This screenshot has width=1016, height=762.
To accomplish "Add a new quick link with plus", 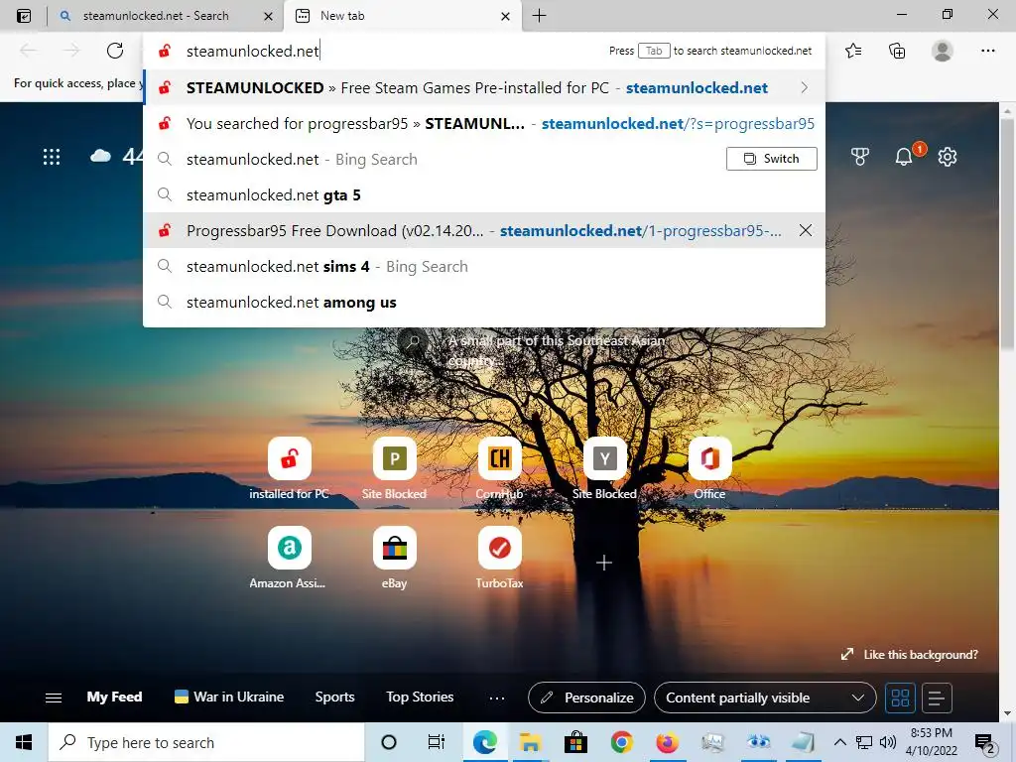I will click(604, 563).
